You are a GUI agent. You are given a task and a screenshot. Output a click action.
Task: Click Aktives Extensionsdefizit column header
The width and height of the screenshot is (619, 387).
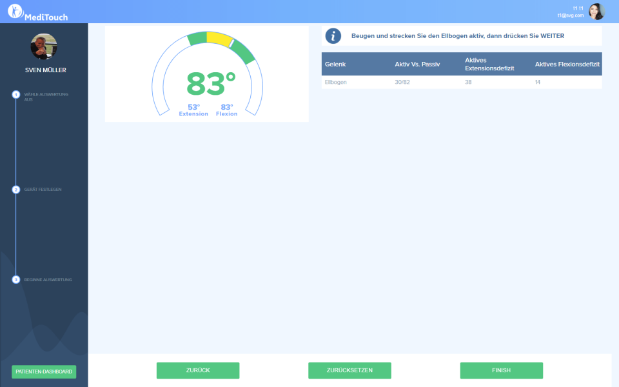[x=489, y=64]
